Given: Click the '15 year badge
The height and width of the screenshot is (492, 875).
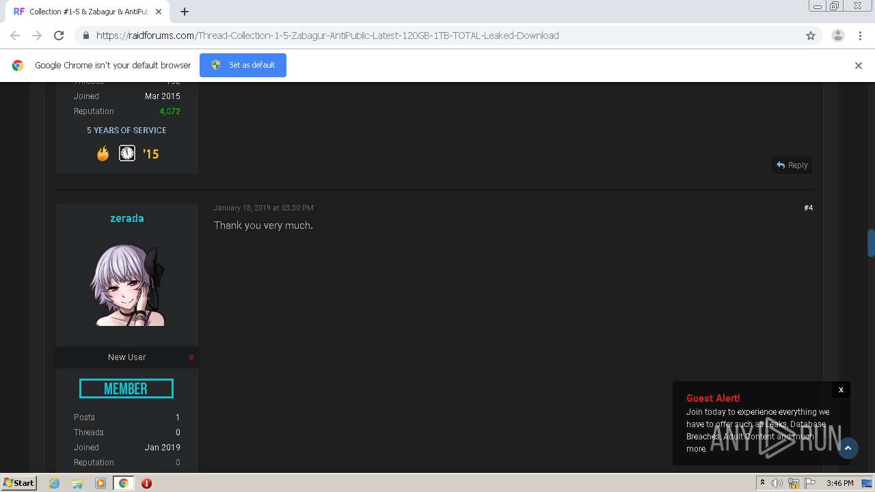Looking at the screenshot, I should tap(151, 154).
